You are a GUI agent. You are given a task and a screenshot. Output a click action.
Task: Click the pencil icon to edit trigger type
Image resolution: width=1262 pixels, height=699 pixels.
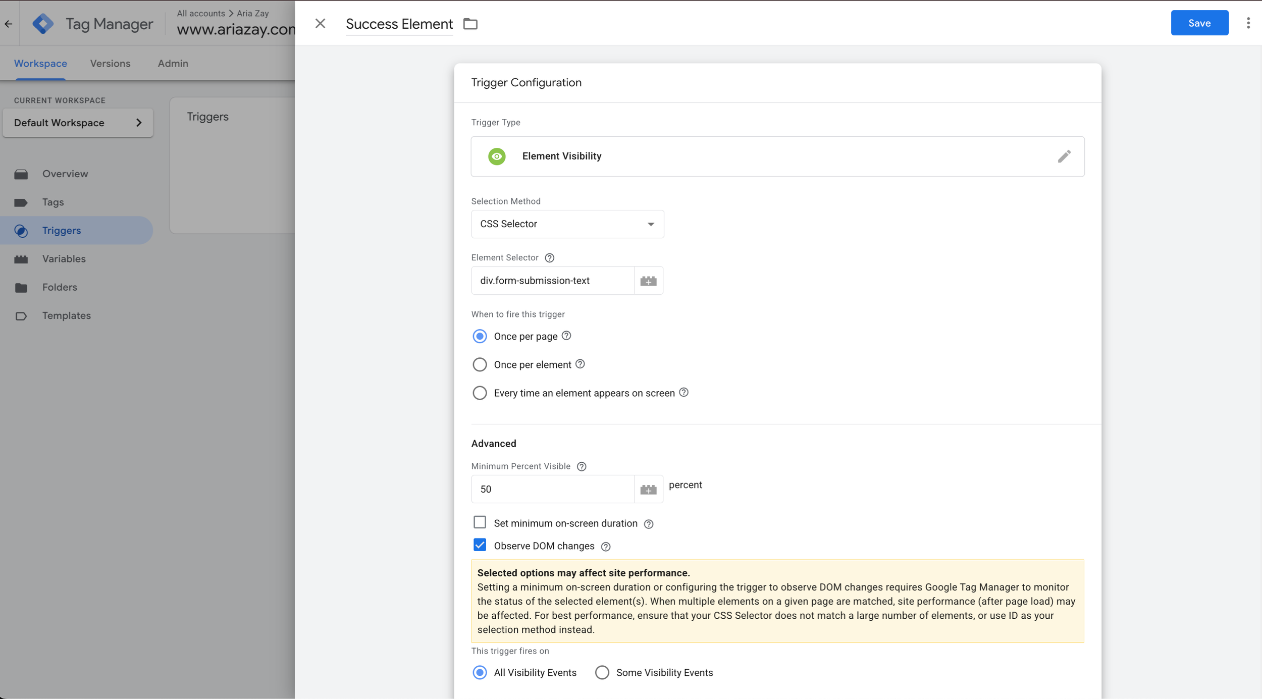[1064, 156]
